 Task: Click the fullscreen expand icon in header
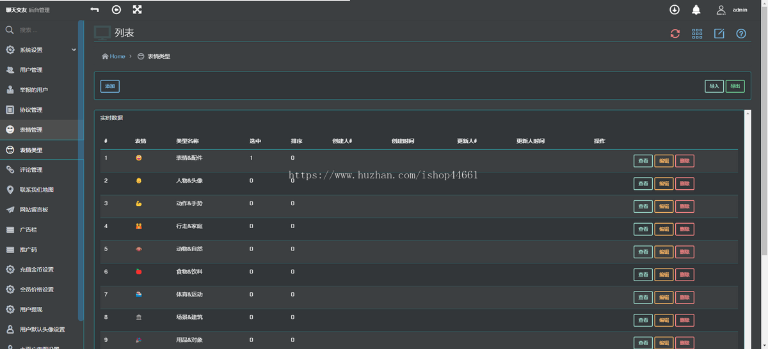137,10
